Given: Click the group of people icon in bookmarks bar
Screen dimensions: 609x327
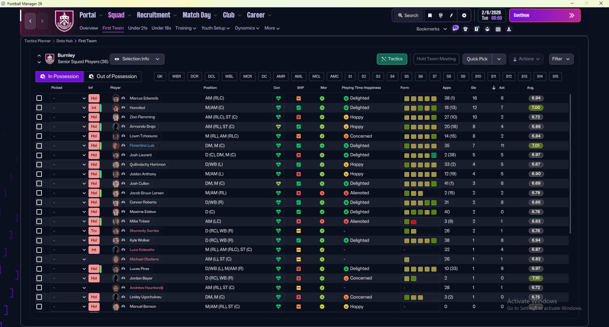Looking at the screenshot, I should coord(487,29).
